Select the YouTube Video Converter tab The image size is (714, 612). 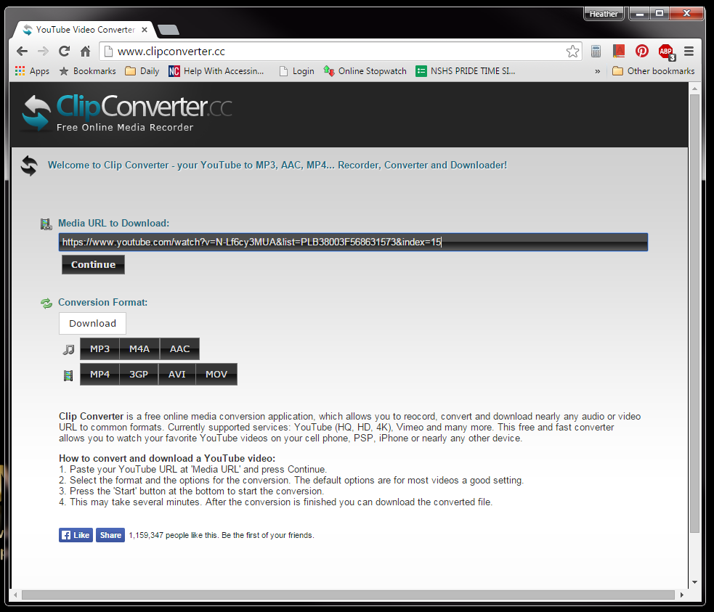pos(85,30)
